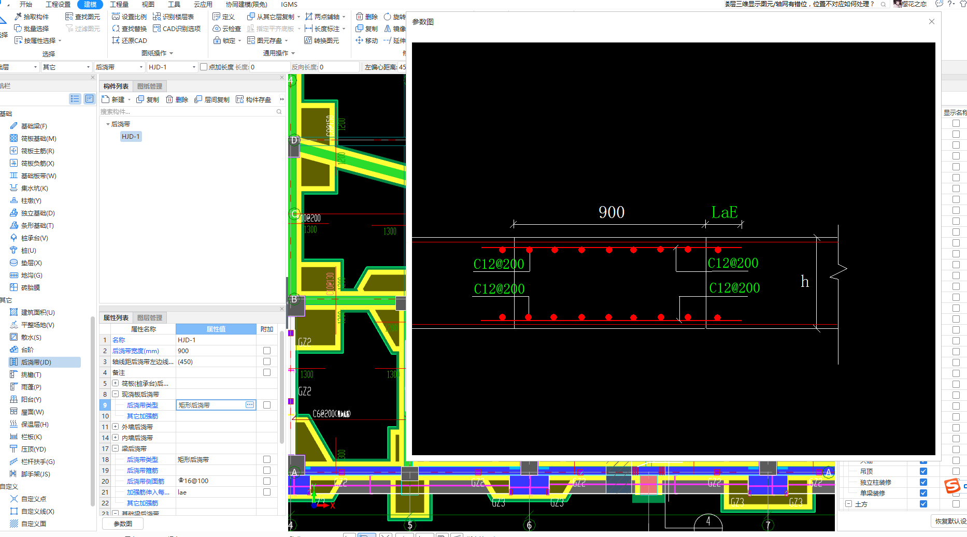Select 自定义点 in navigation

point(29,499)
